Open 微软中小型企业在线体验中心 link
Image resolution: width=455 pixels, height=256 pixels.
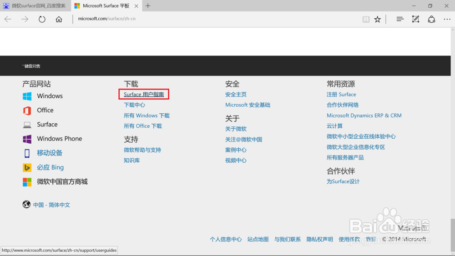pyautogui.click(x=361, y=136)
